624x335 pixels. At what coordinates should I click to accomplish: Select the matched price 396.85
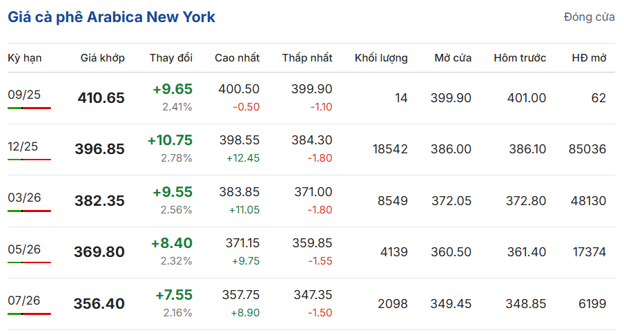coord(100,149)
